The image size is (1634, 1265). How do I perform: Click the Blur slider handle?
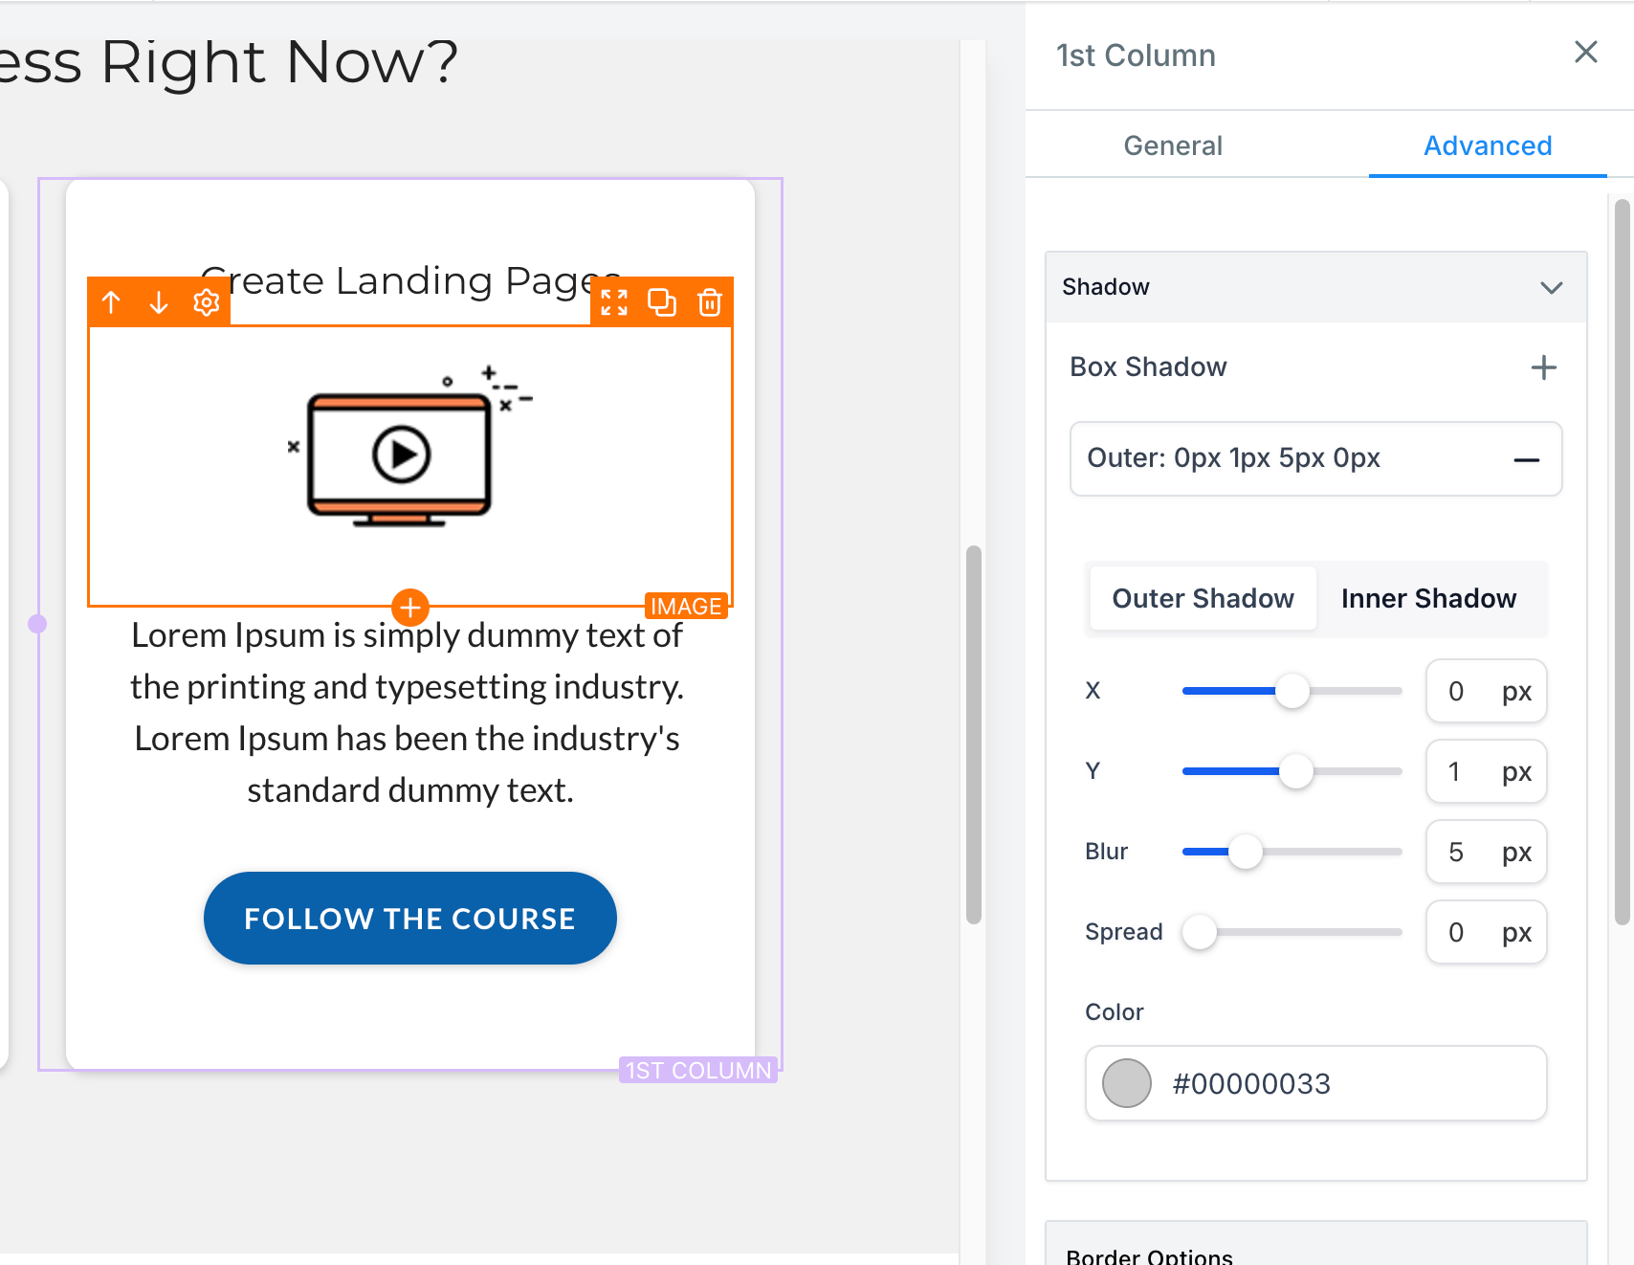(x=1246, y=852)
